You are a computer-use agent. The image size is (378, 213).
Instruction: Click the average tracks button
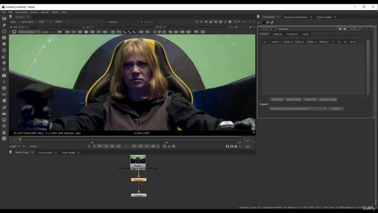[x=328, y=99]
